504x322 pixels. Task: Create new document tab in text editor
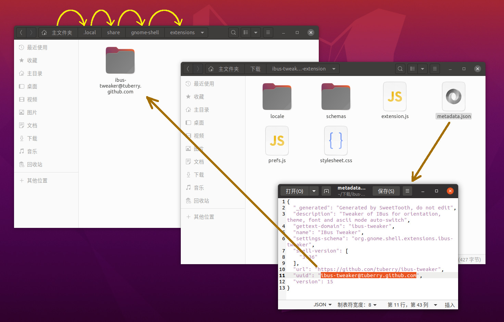(326, 191)
